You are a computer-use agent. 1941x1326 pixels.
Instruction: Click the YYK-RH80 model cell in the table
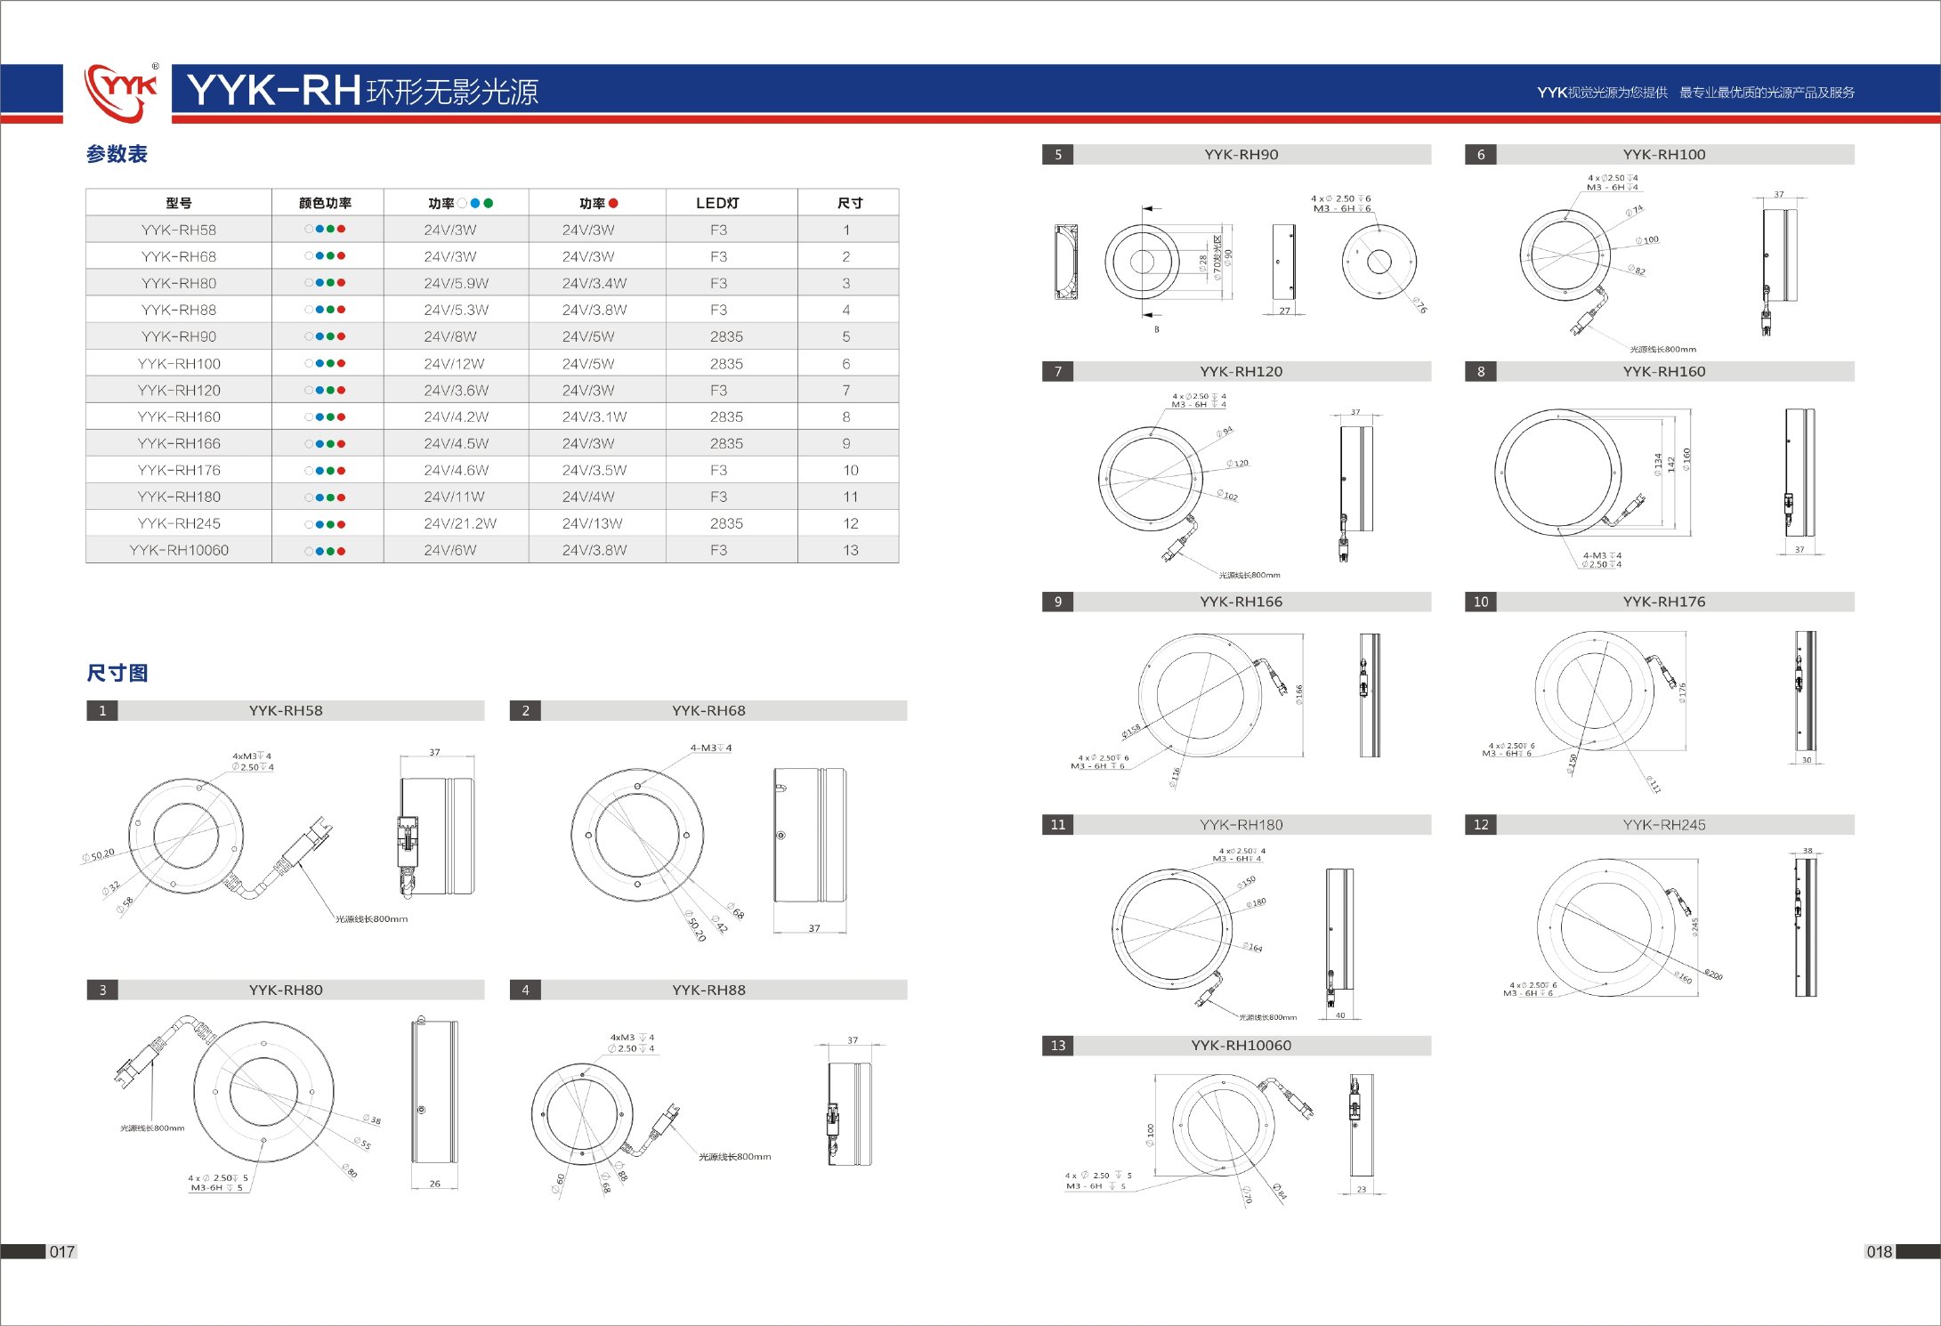click(179, 283)
